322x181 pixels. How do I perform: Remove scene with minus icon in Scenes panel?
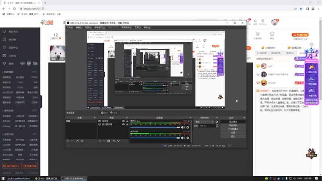72,141
